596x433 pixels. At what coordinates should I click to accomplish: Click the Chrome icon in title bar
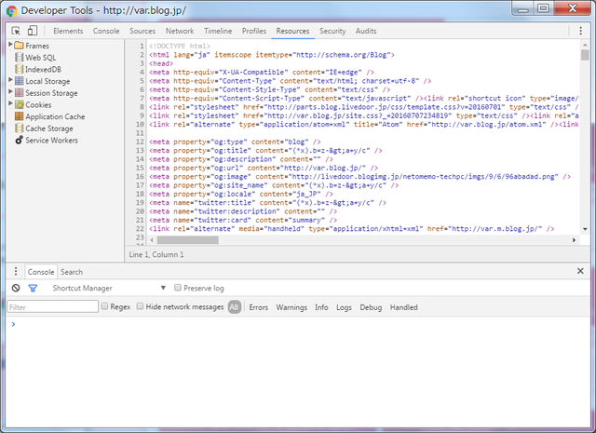click(11, 11)
